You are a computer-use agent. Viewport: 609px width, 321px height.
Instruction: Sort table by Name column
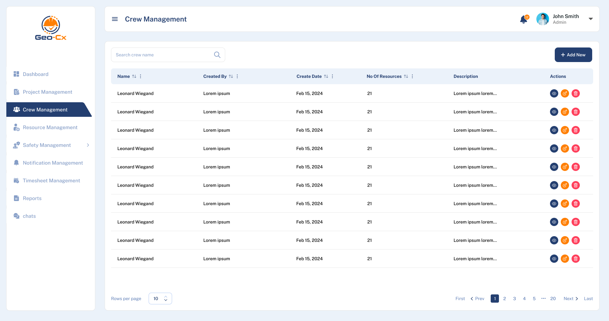click(134, 76)
